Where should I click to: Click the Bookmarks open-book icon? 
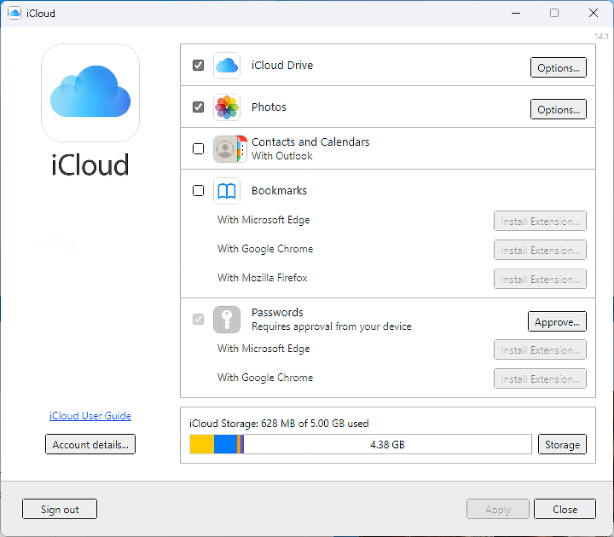[227, 191]
